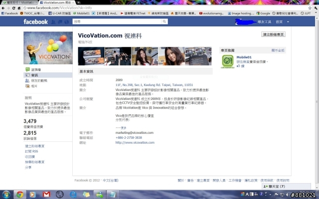
Task: Click the search magnifier button
Action: pos(164,21)
